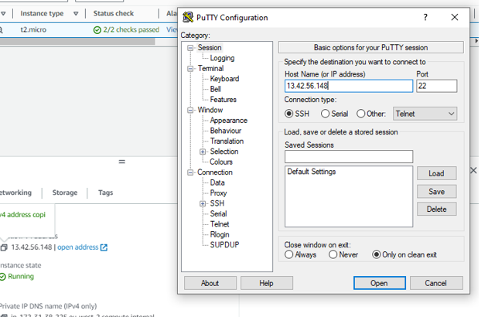Screen dimensions: 488x317
Task: Switch to the Storage tab
Action: click(65, 193)
